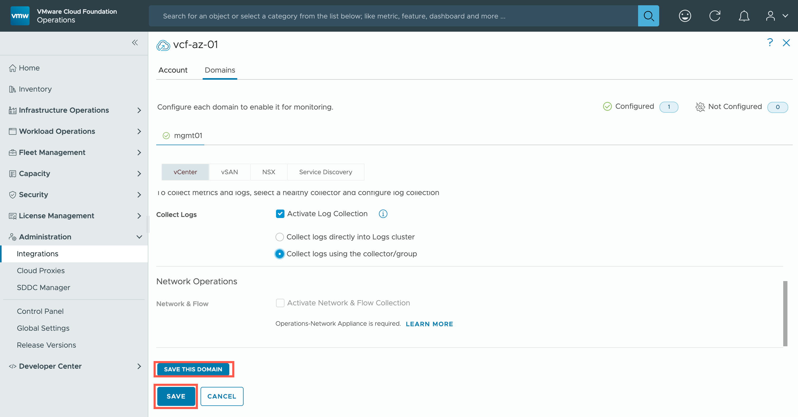This screenshot has width=798, height=417.
Task: Click the refresh icon in header
Action: (714, 16)
